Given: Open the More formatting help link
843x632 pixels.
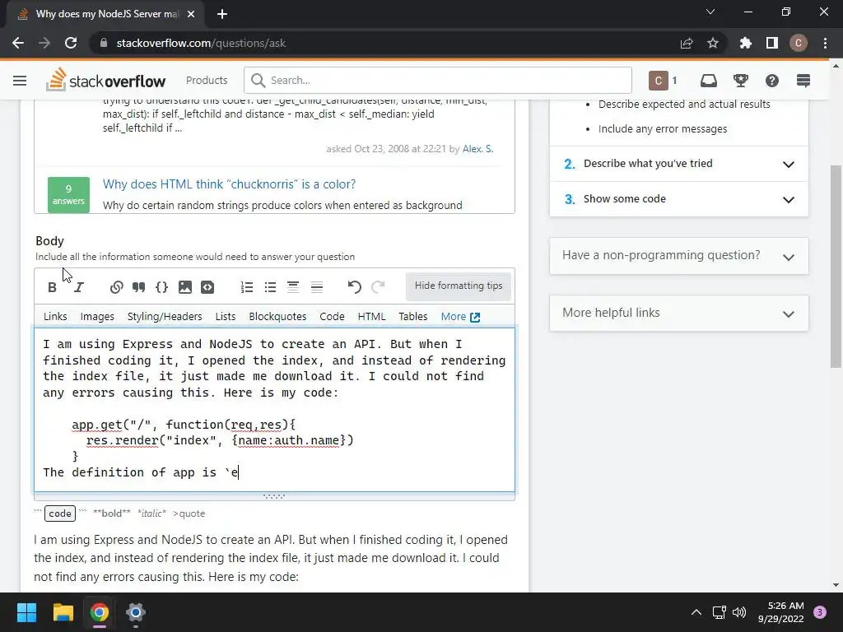Looking at the screenshot, I should click(460, 317).
